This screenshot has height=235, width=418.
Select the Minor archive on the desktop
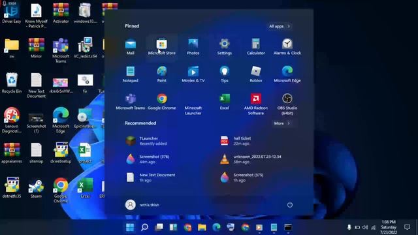[x=37, y=48]
